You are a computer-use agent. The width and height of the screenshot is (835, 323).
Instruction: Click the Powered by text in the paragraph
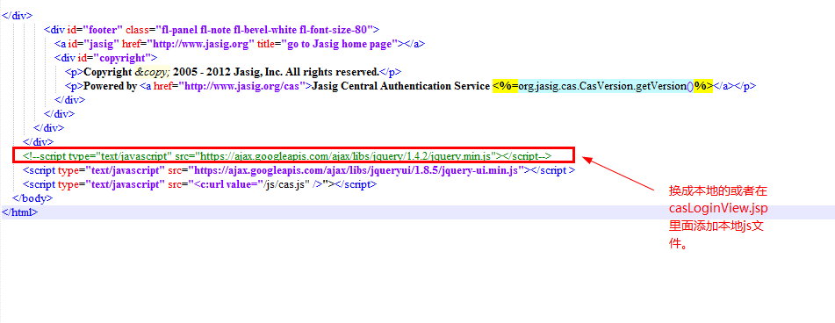(111, 86)
